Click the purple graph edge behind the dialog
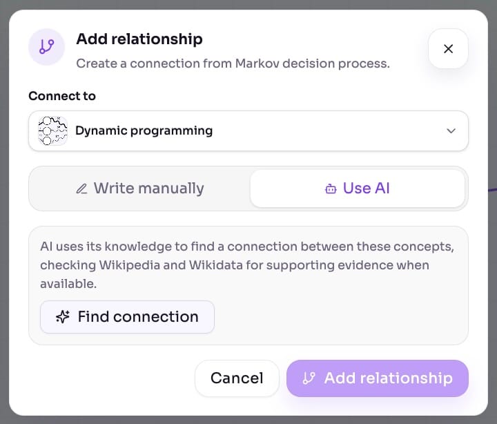Screen dimensions: 497x424 pyautogui.click(x=492, y=190)
